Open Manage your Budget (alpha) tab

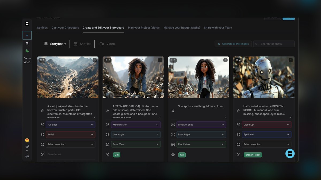[182, 28]
